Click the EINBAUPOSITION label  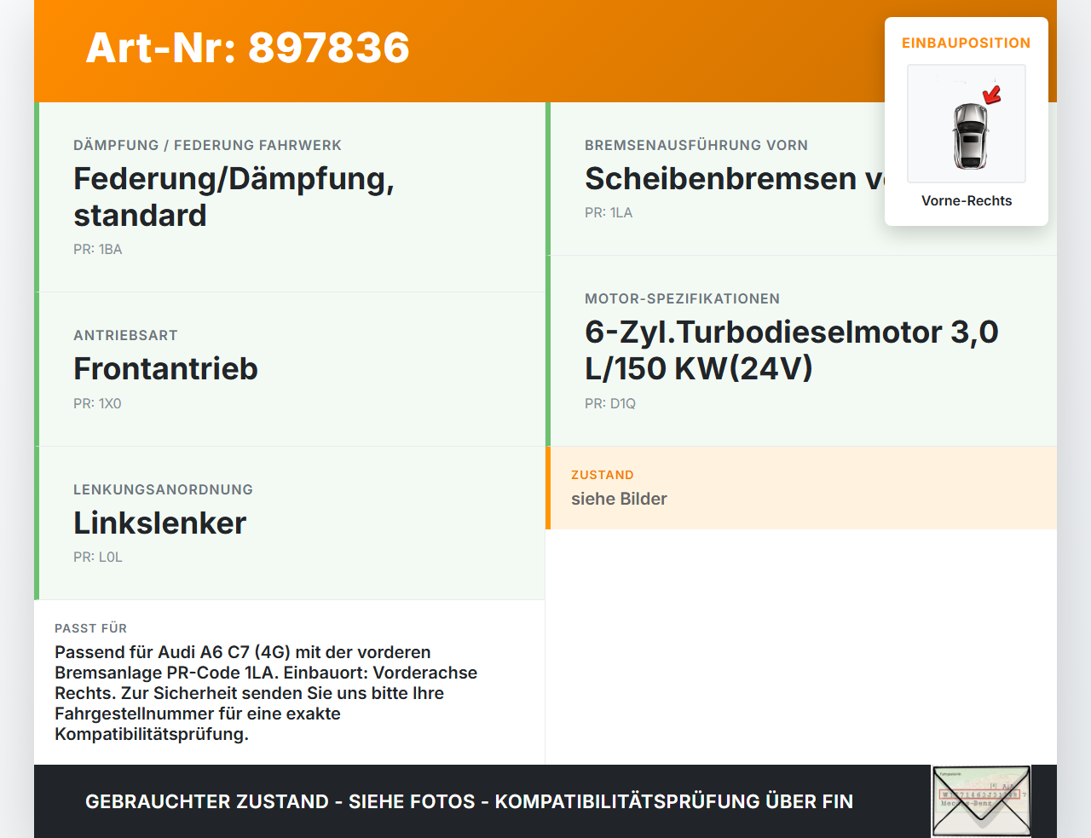coord(967,43)
